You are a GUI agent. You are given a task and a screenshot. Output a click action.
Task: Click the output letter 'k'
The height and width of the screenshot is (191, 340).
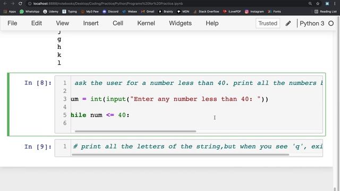[59, 55]
